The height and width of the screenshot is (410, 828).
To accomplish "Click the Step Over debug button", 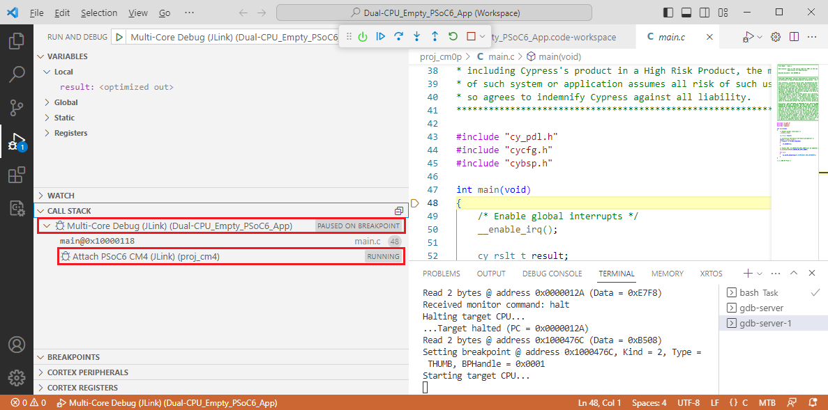I will (399, 36).
